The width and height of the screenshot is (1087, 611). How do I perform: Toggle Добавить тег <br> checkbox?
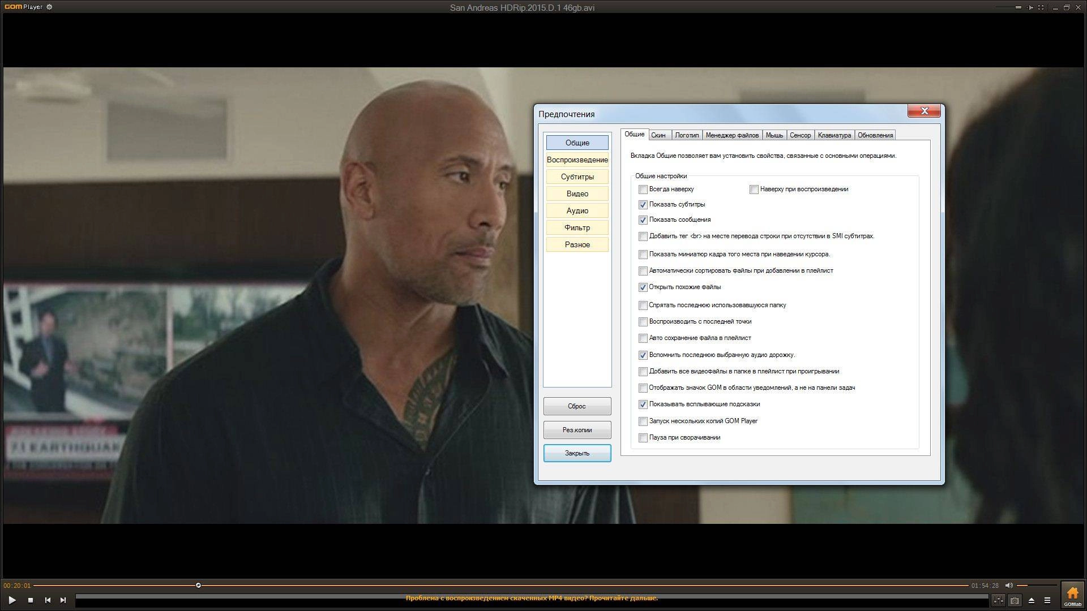pyautogui.click(x=643, y=236)
